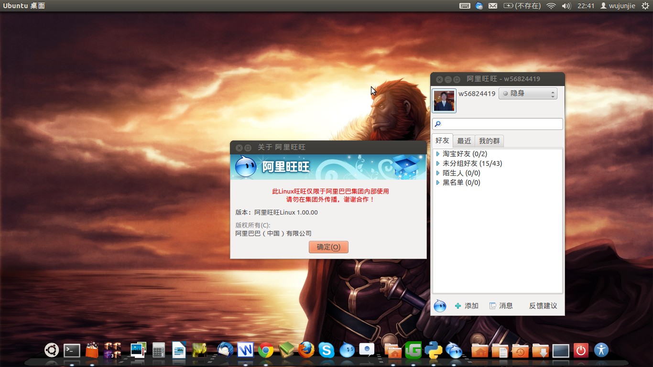The width and height of the screenshot is (653, 367).
Task: Open the 隐身 status dropdown
Action: (x=528, y=94)
